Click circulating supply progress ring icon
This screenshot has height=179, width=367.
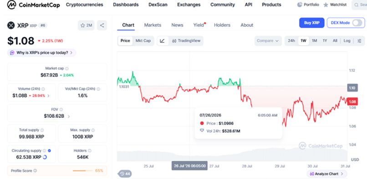[x=45, y=157]
